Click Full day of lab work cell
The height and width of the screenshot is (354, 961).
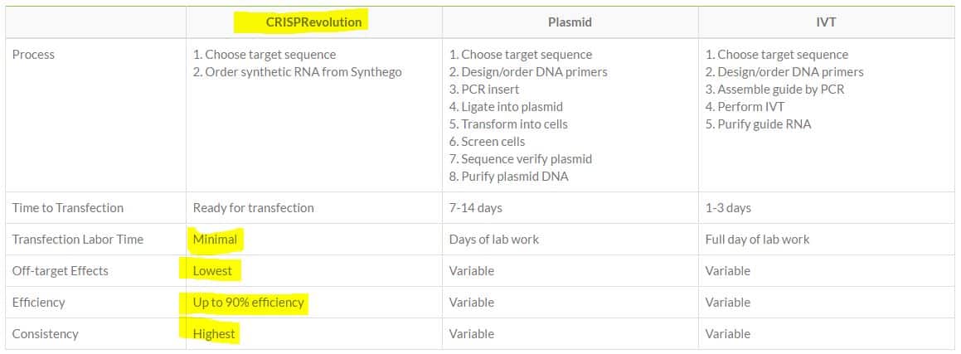click(757, 240)
